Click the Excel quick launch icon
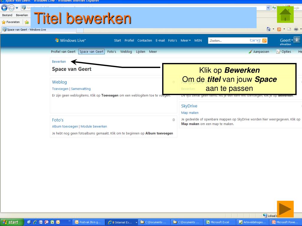The image size is (302, 226). coord(52,222)
